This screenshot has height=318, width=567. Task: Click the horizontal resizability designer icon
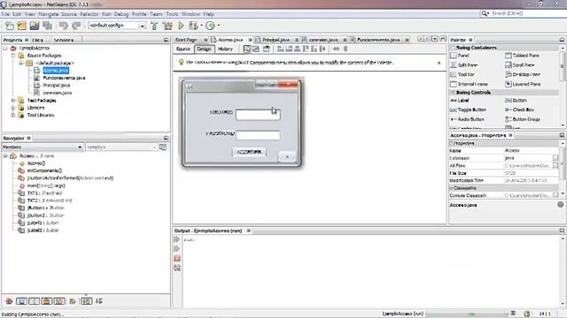click(336, 49)
